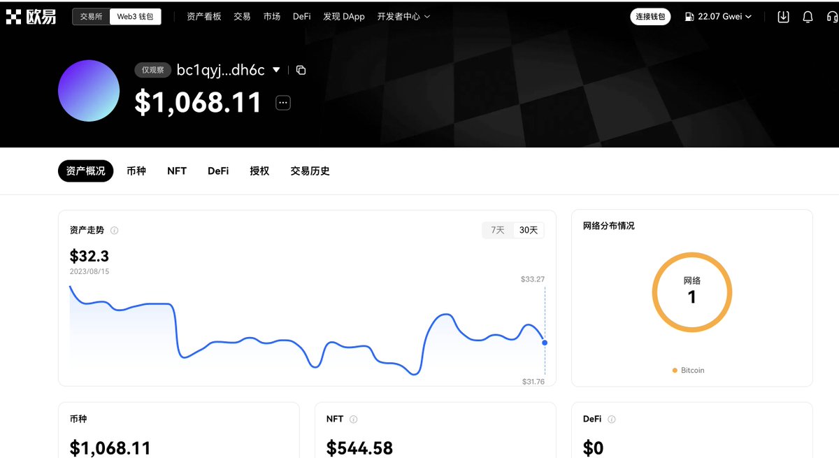Click the 资产走势 chart title
839x458 pixels.
tap(87, 230)
